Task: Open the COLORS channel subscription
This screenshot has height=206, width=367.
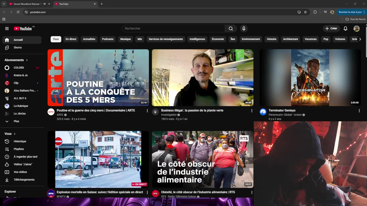Action: (x=22, y=68)
